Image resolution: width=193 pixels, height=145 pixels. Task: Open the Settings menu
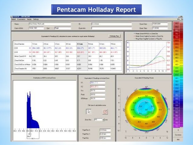click(x=36, y=19)
